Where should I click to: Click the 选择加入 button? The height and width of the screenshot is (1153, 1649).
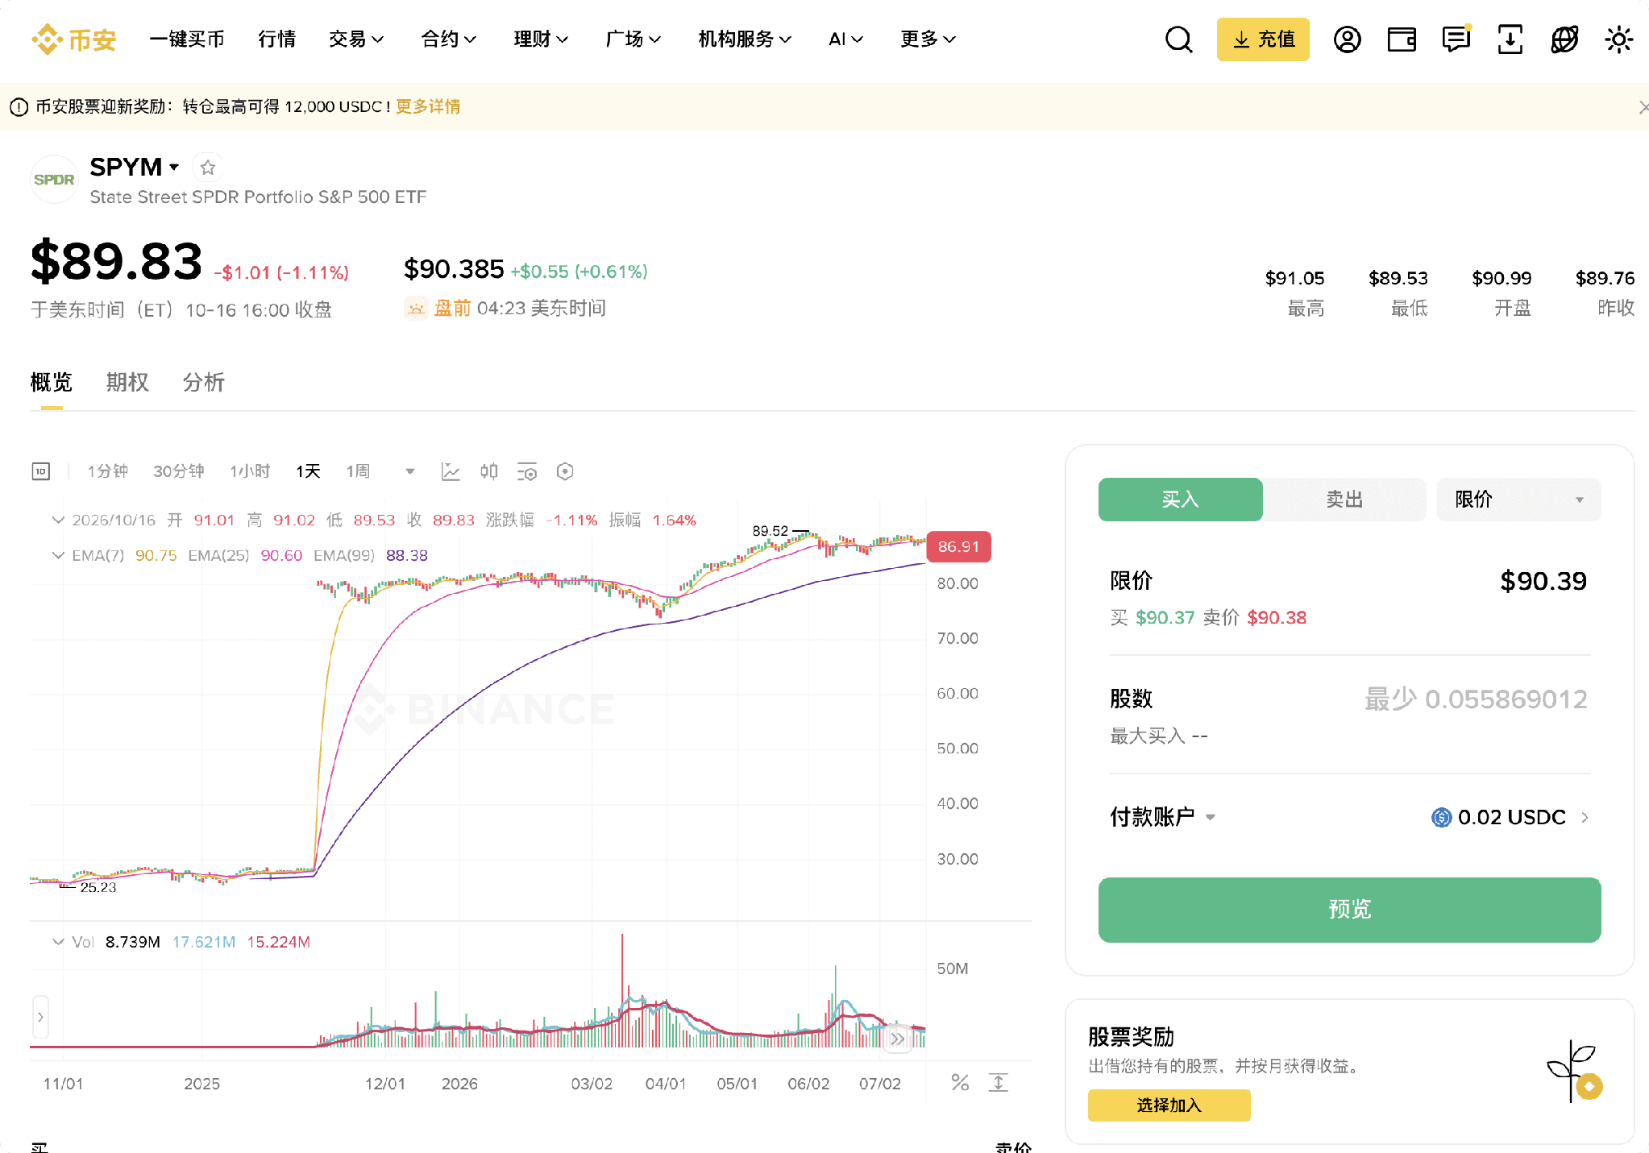coord(1169,1105)
